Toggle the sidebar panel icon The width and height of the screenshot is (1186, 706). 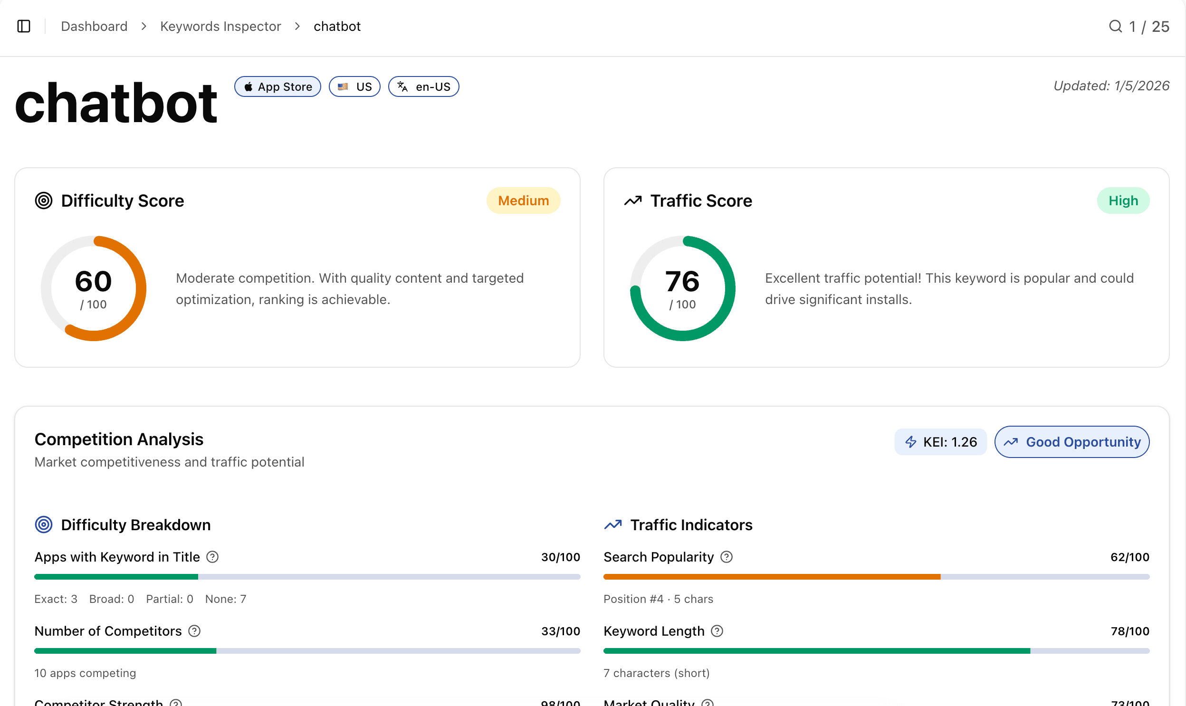tap(23, 26)
